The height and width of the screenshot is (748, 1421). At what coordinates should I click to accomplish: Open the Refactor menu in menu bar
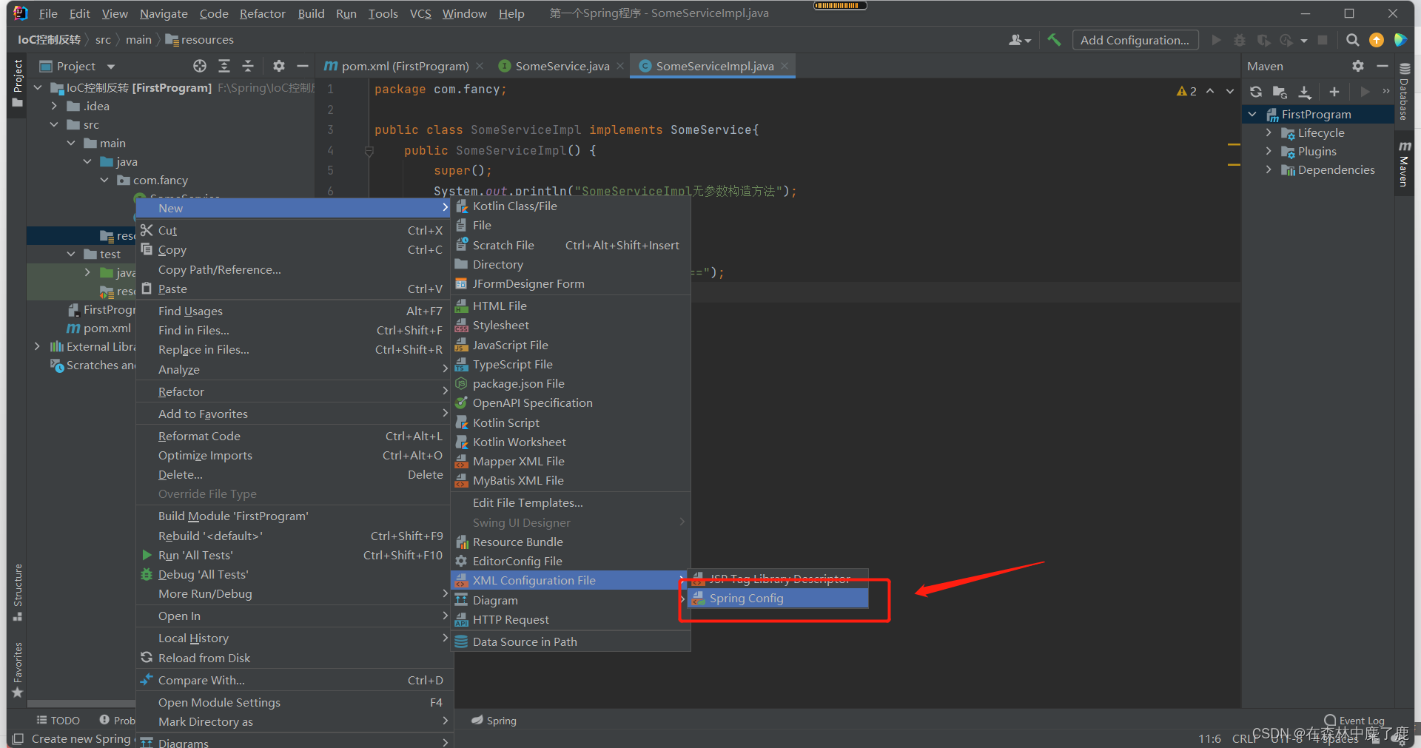pos(262,13)
